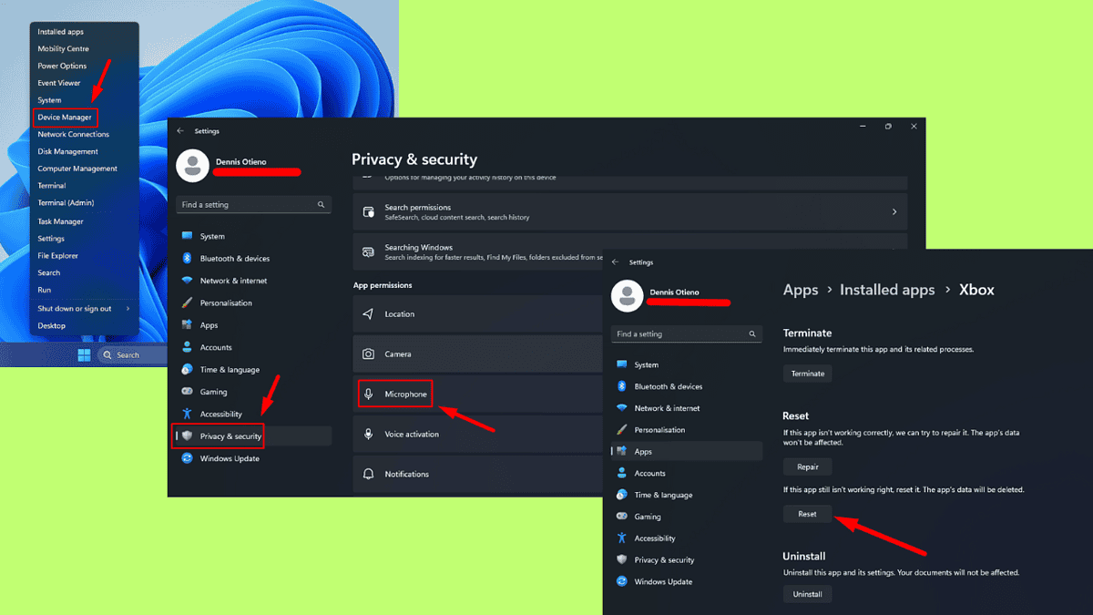Open File Explorer from the Win+X menu
Image resolution: width=1093 pixels, height=615 pixels.
pos(57,256)
